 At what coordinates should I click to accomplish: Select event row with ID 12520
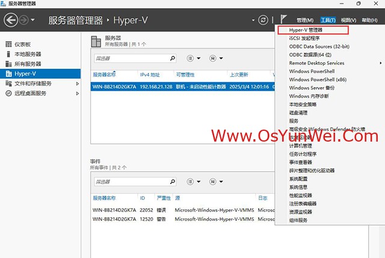click(183, 219)
